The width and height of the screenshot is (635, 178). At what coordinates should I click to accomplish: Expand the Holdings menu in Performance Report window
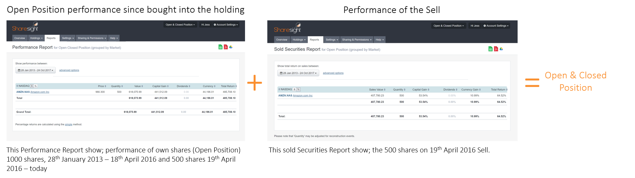pos(36,38)
